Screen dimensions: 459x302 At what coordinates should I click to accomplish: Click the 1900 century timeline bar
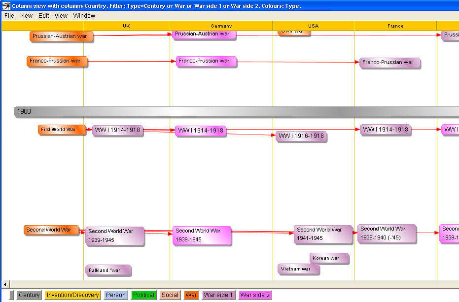point(236,112)
